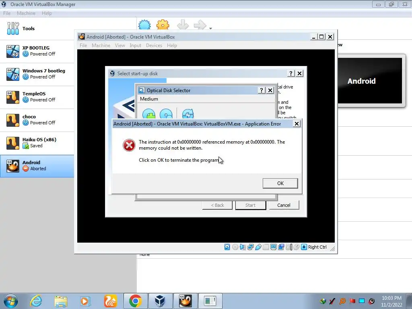
Task: Select the choco virtual machine
Action: pos(37,120)
